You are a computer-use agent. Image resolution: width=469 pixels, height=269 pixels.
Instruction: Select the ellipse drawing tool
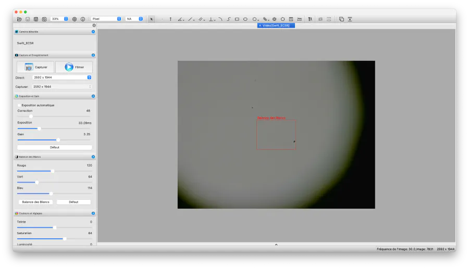point(245,19)
